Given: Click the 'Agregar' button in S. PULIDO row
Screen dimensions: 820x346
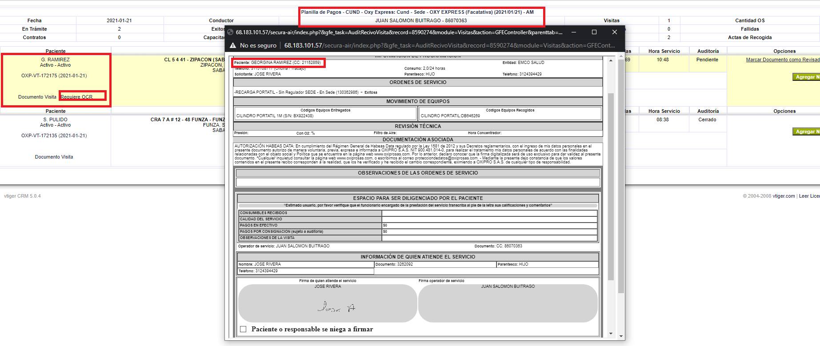Looking at the screenshot, I should click(806, 131).
